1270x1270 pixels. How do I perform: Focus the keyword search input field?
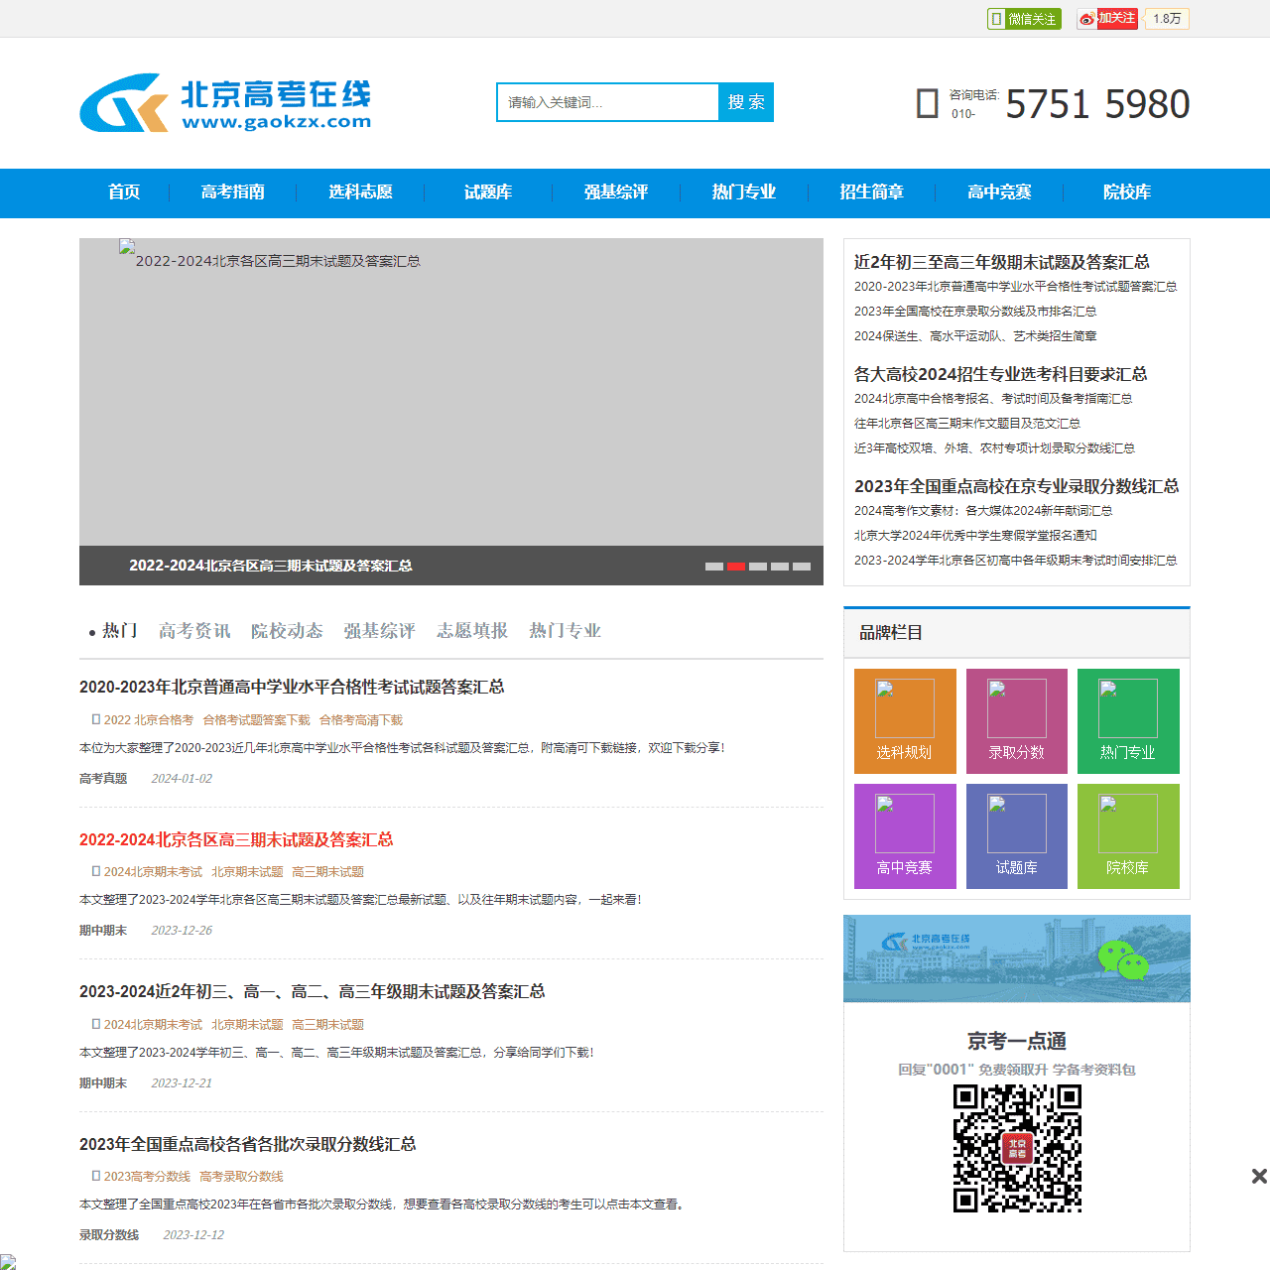(607, 102)
